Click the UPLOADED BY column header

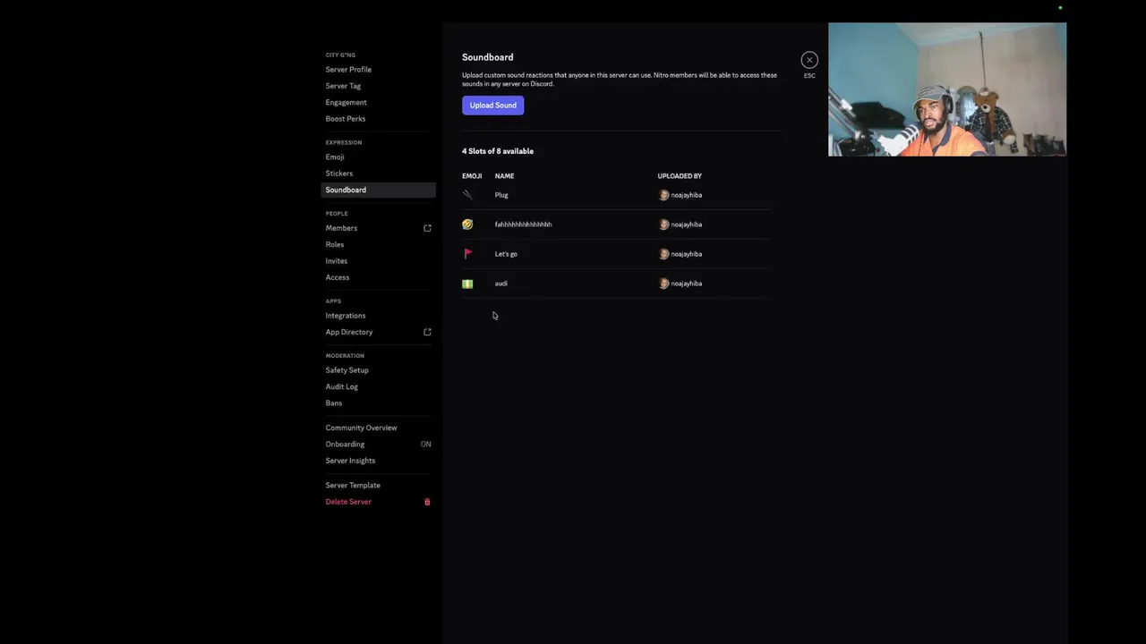680,176
